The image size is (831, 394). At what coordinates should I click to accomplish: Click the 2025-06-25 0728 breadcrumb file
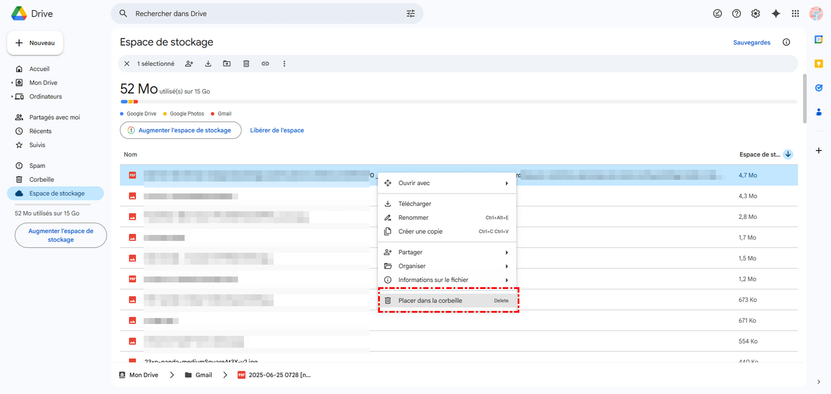[x=274, y=375]
